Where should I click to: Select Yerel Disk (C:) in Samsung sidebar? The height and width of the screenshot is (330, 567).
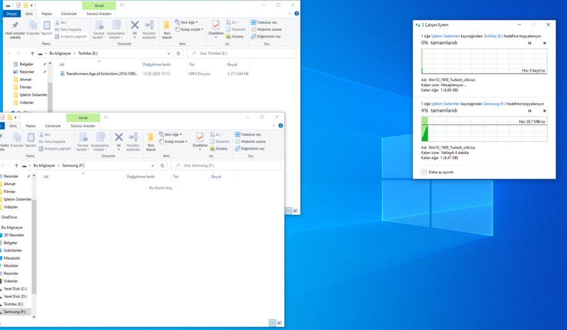[x=15, y=289]
